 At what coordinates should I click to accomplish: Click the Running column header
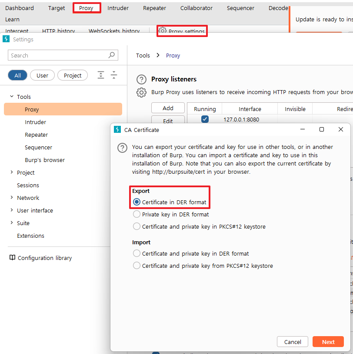(205, 109)
